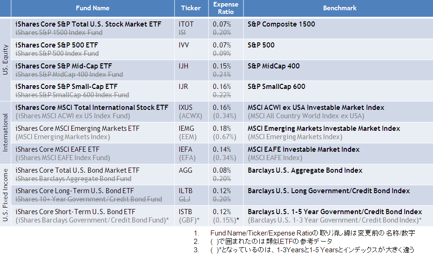Image resolution: width=433 pixels, height=256 pixels.
Task: Click the first footnote about strikethrough text
Action: (x=312, y=233)
